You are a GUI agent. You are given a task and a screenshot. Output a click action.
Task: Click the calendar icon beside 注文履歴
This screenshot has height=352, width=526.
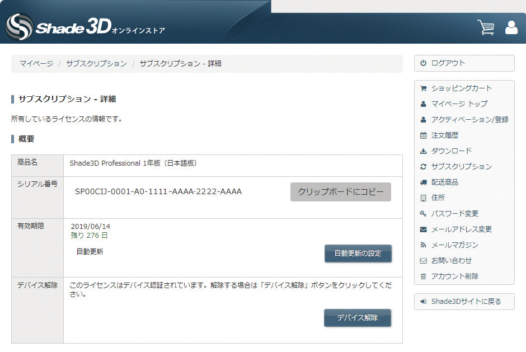tap(424, 135)
